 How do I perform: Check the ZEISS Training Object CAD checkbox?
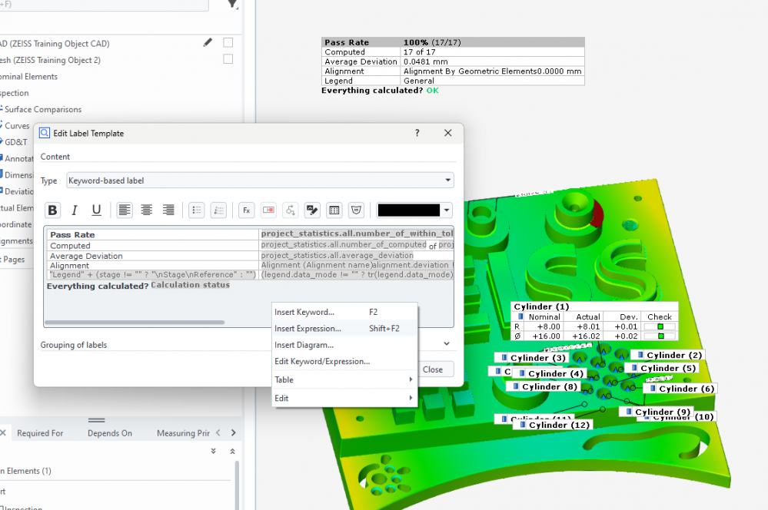(x=228, y=43)
